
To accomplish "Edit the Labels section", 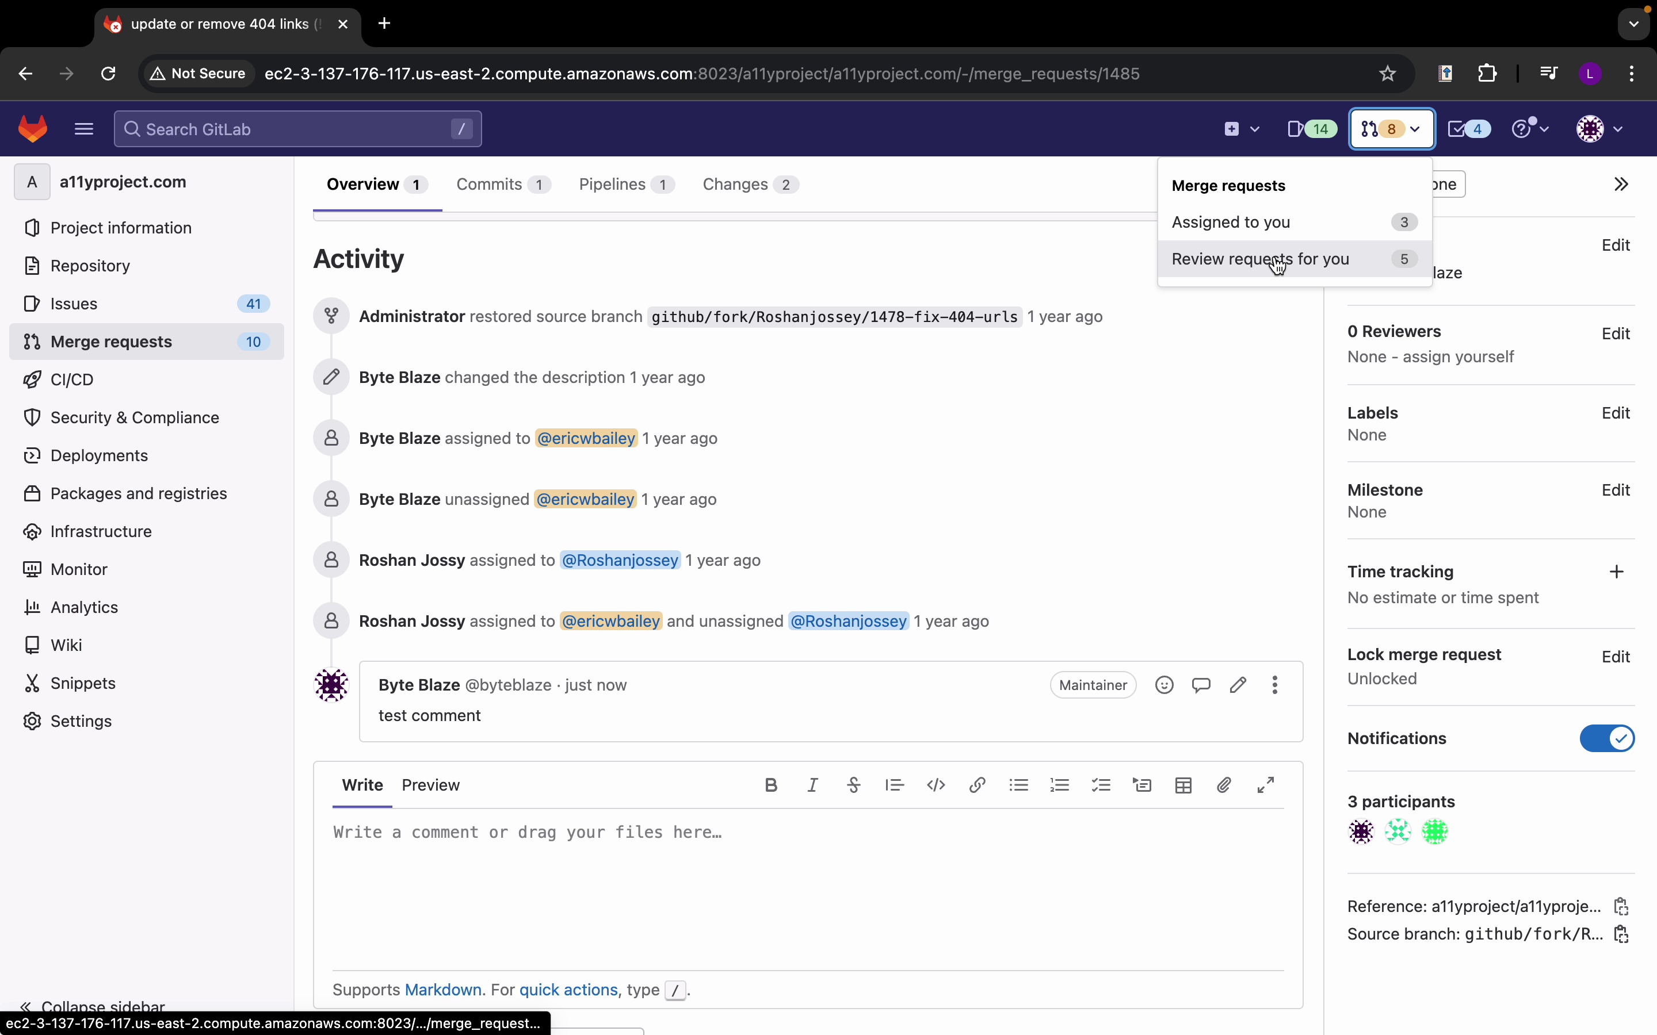I will click(x=1616, y=413).
